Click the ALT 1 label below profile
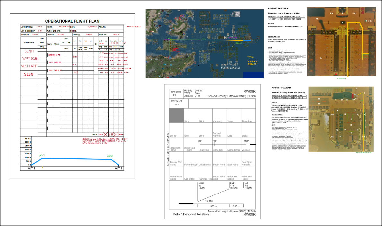The height and width of the screenshot is (226, 382). point(31,168)
